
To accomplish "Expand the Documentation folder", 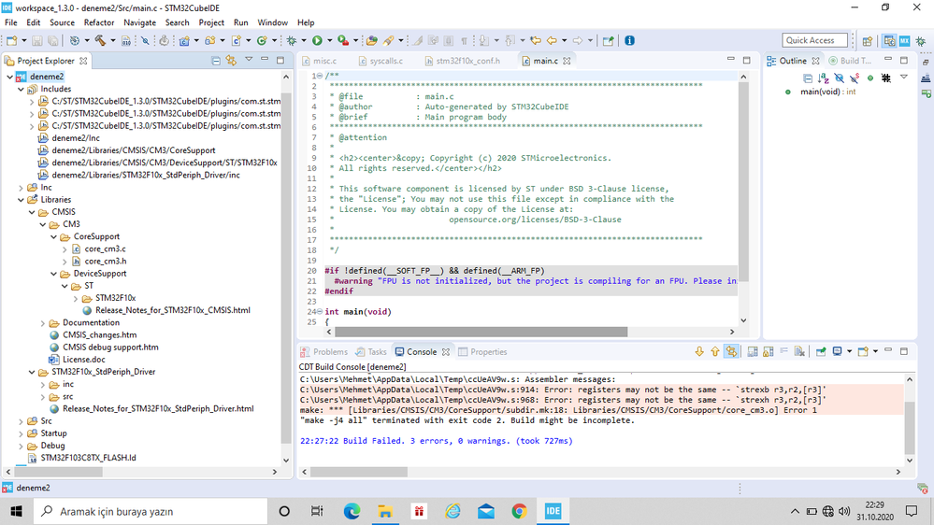I will (x=43, y=323).
